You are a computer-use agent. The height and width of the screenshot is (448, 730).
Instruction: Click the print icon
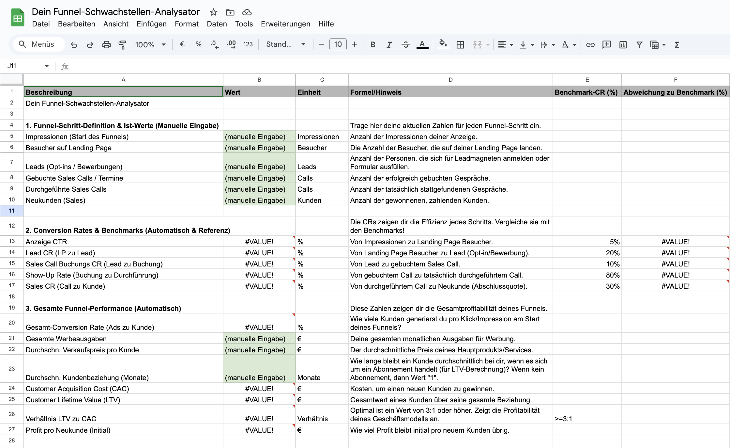[106, 45]
